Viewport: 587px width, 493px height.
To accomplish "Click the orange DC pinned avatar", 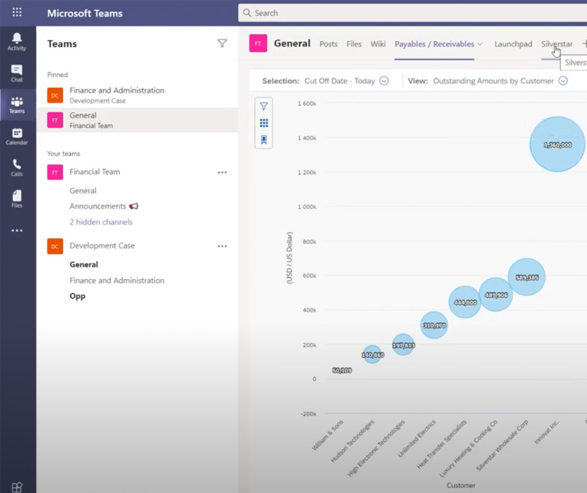I will tap(55, 96).
